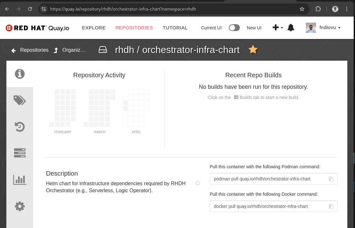The image size is (355, 228).
Task: Open the fndlovu user account menu
Action: (x=324, y=28)
